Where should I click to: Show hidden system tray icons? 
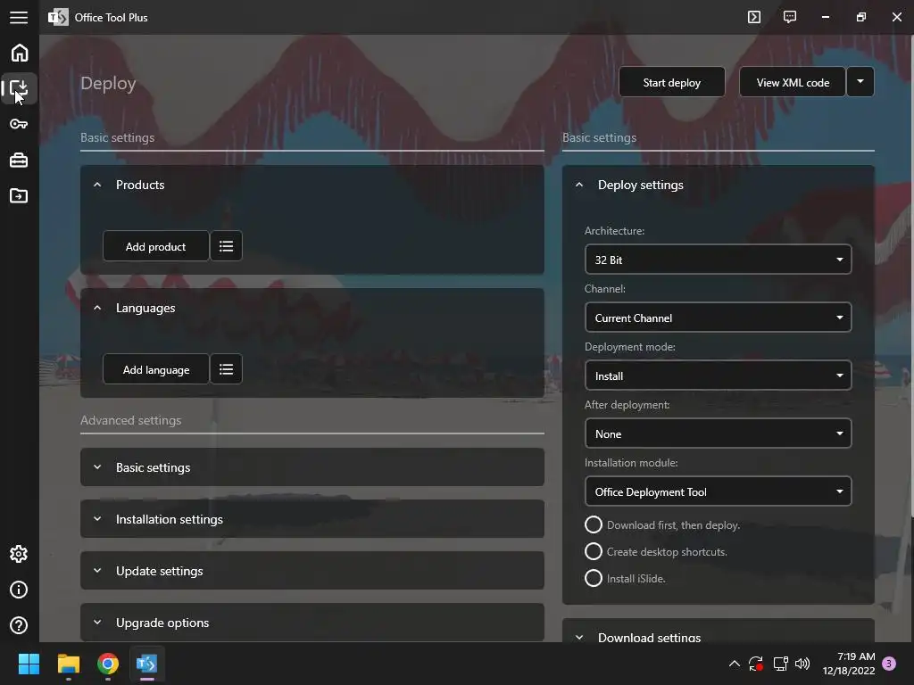(735, 664)
